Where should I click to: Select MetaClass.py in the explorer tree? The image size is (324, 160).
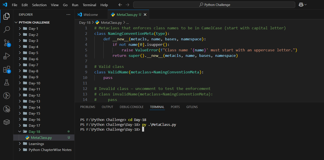pyautogui.click(x=44, y=138)
